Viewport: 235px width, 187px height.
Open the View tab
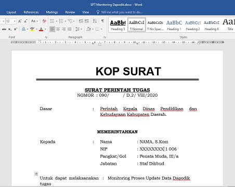(x=86, y=12)
